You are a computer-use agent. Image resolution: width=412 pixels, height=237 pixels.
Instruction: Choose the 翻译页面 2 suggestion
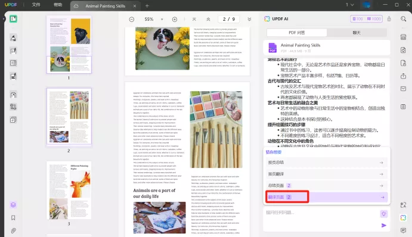(326, 197)
